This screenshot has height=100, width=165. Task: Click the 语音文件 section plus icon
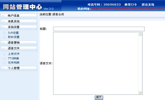(x=3, y=48)
